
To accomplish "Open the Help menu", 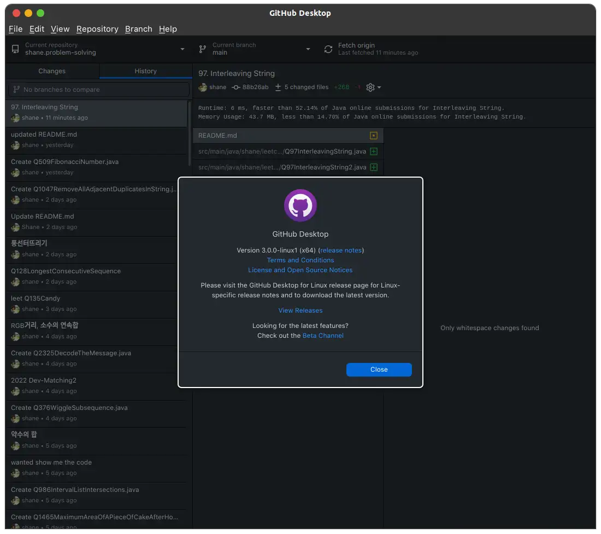I will click(168, 29).
